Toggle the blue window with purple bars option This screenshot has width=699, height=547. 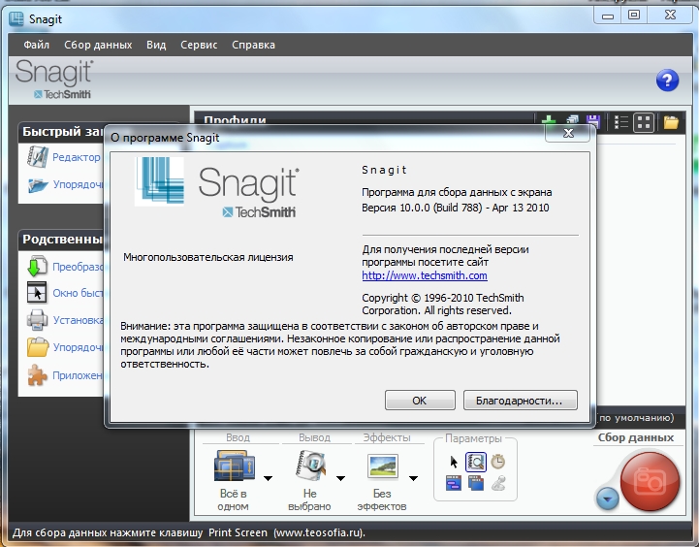coord(454,483)
